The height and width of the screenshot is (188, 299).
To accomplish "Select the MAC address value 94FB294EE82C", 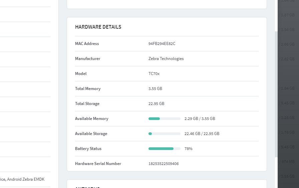I will click(162, 44).
